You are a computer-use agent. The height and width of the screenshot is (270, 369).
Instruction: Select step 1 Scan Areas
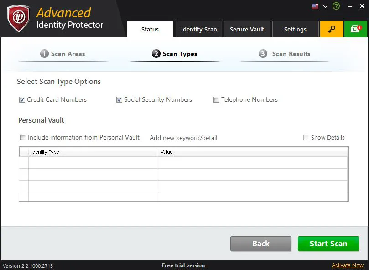(62, 54)
